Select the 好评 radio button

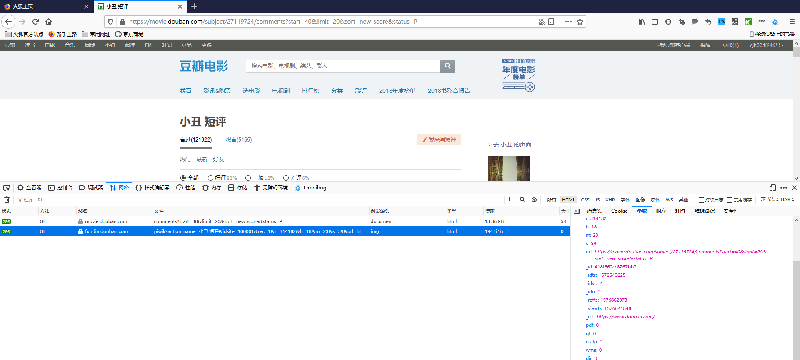click(x=210, y=178)
